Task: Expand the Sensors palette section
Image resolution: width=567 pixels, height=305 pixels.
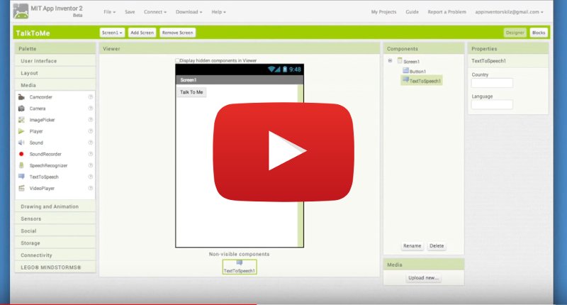Action: tap(55, 218)
